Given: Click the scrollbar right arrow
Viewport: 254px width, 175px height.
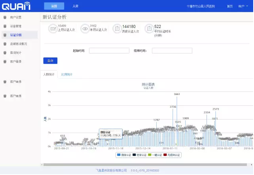Looking at the screenshot, I should pyautogui.click(x=251, y=165).
